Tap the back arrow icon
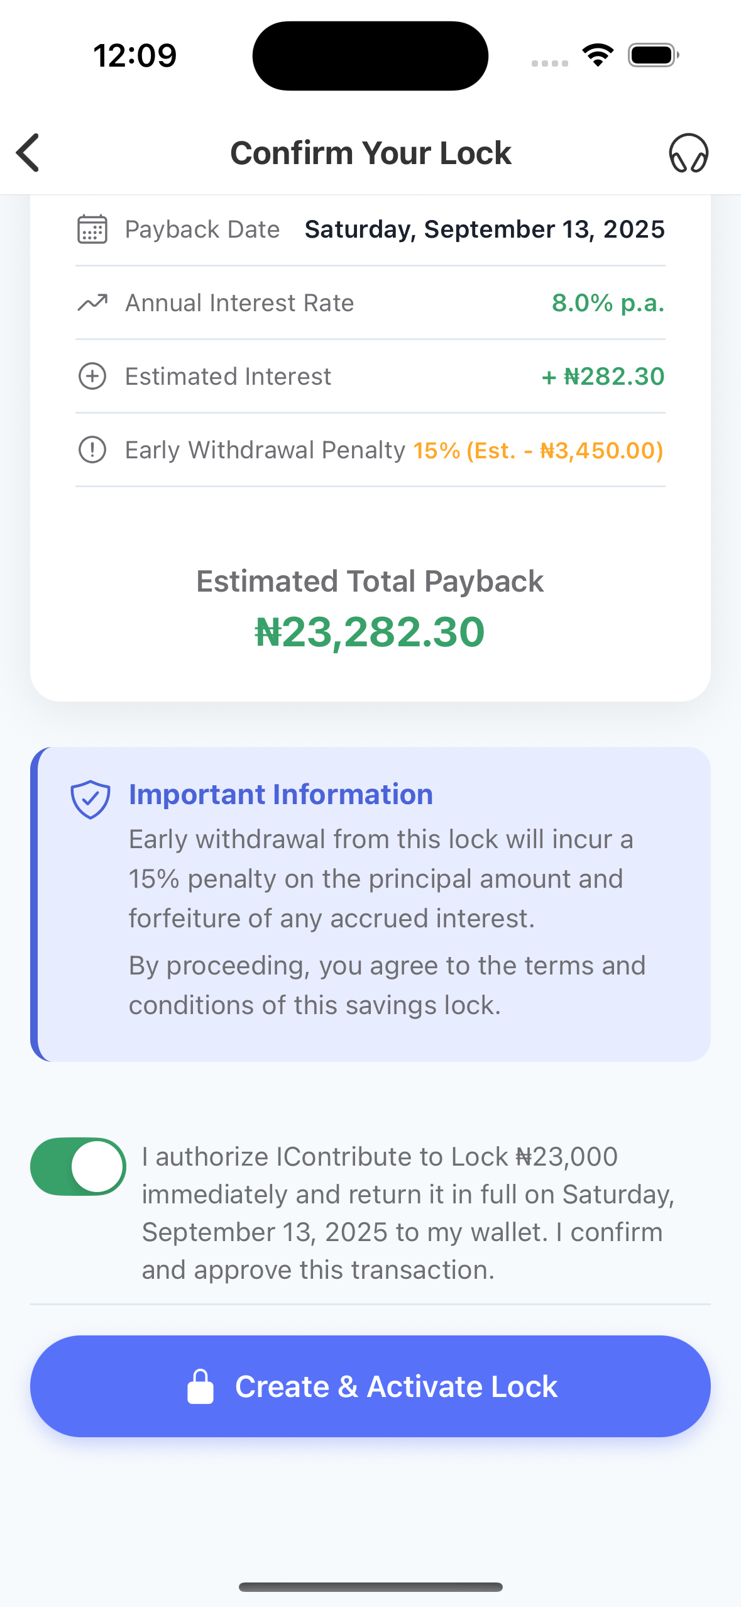The width and height of the screenshot is (741, 1607). tap(29, 153)
